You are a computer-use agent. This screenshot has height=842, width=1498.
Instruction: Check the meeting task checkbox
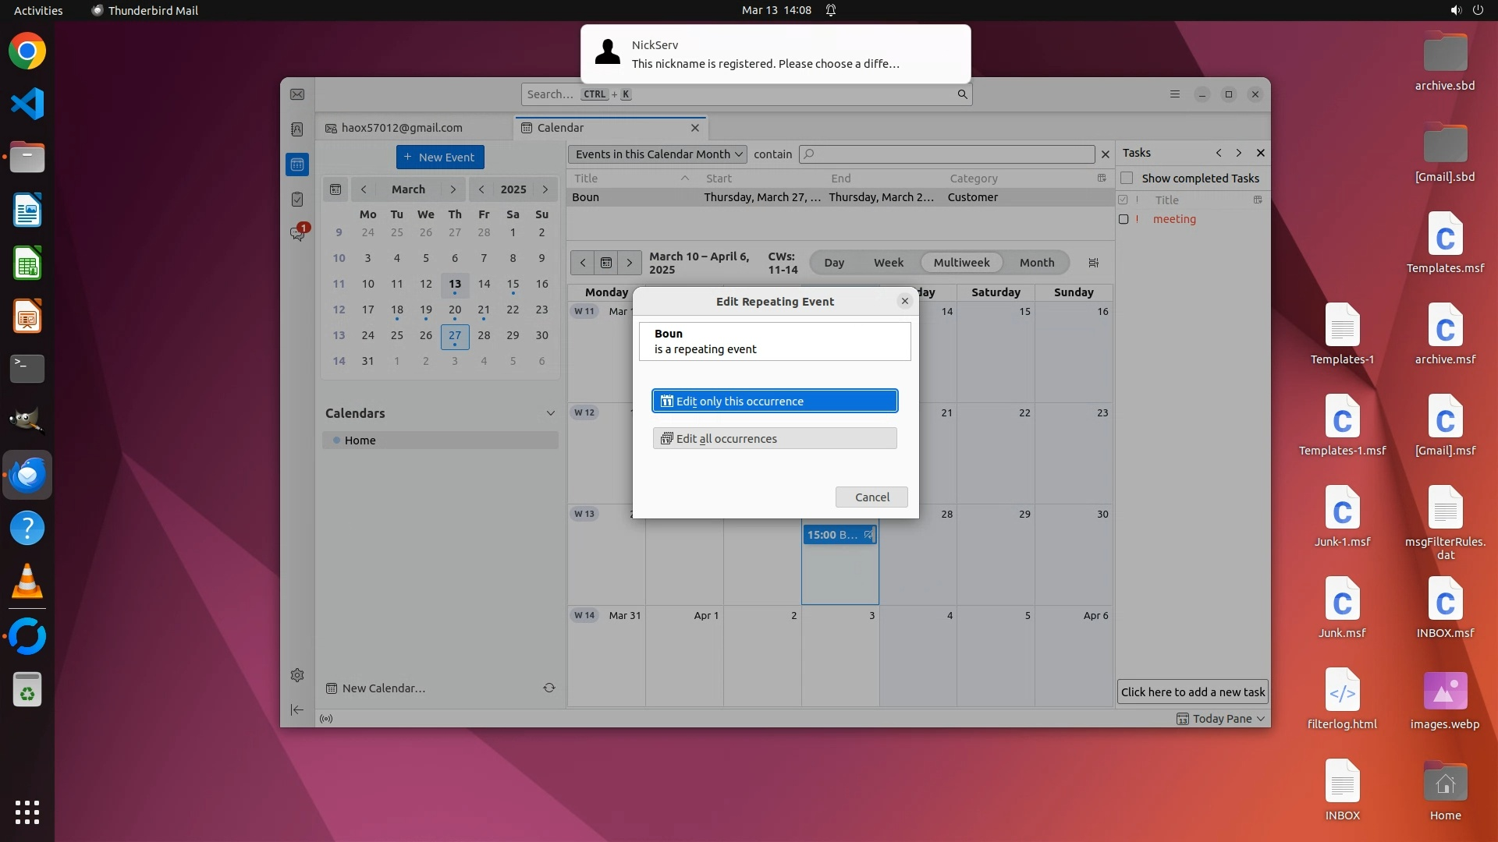1123,219
